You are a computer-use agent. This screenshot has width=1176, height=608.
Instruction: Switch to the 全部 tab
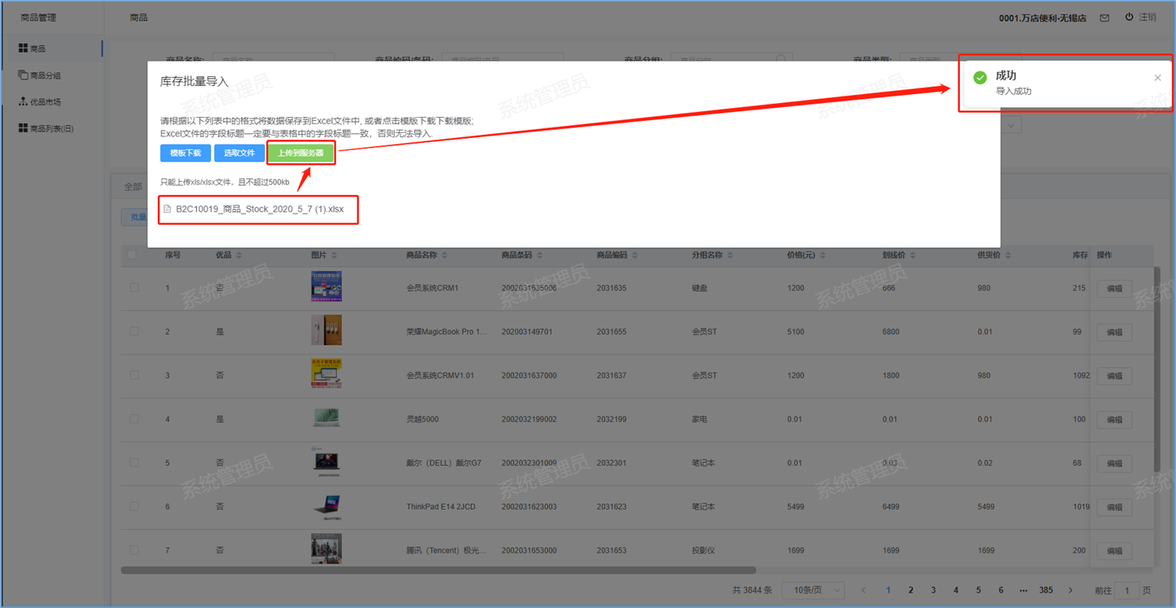click(x=132, y=187)
